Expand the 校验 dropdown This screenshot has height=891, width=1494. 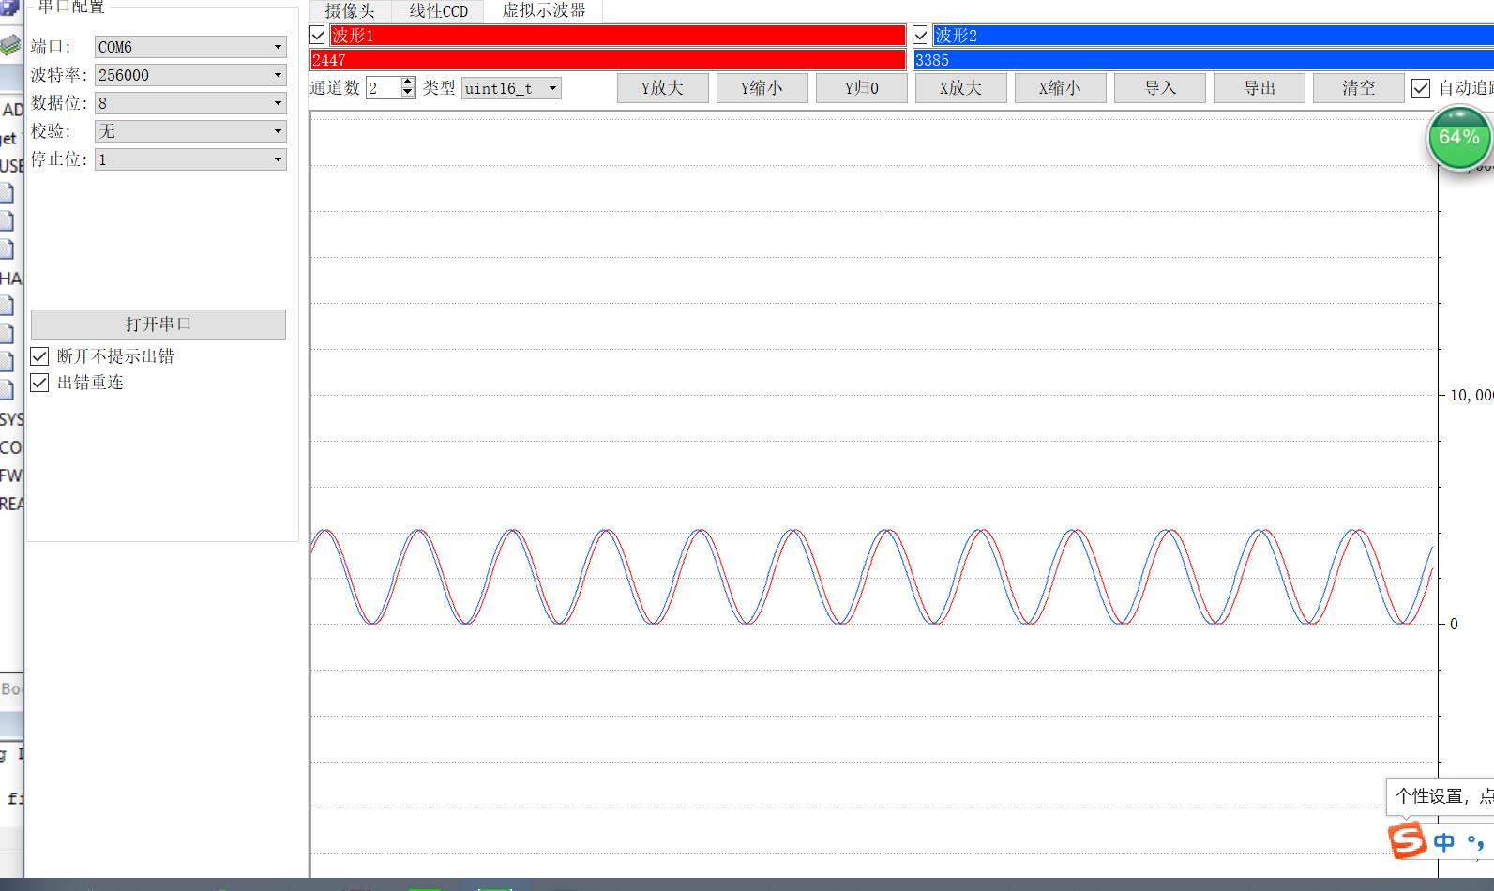click(x=190, y=131)
